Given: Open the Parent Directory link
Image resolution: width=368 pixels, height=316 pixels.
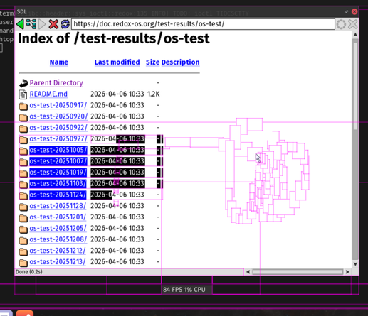Looking at the screenshot, I should point(56,83).
